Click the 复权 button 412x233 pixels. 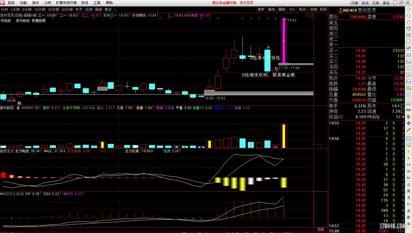coord(261,9)
